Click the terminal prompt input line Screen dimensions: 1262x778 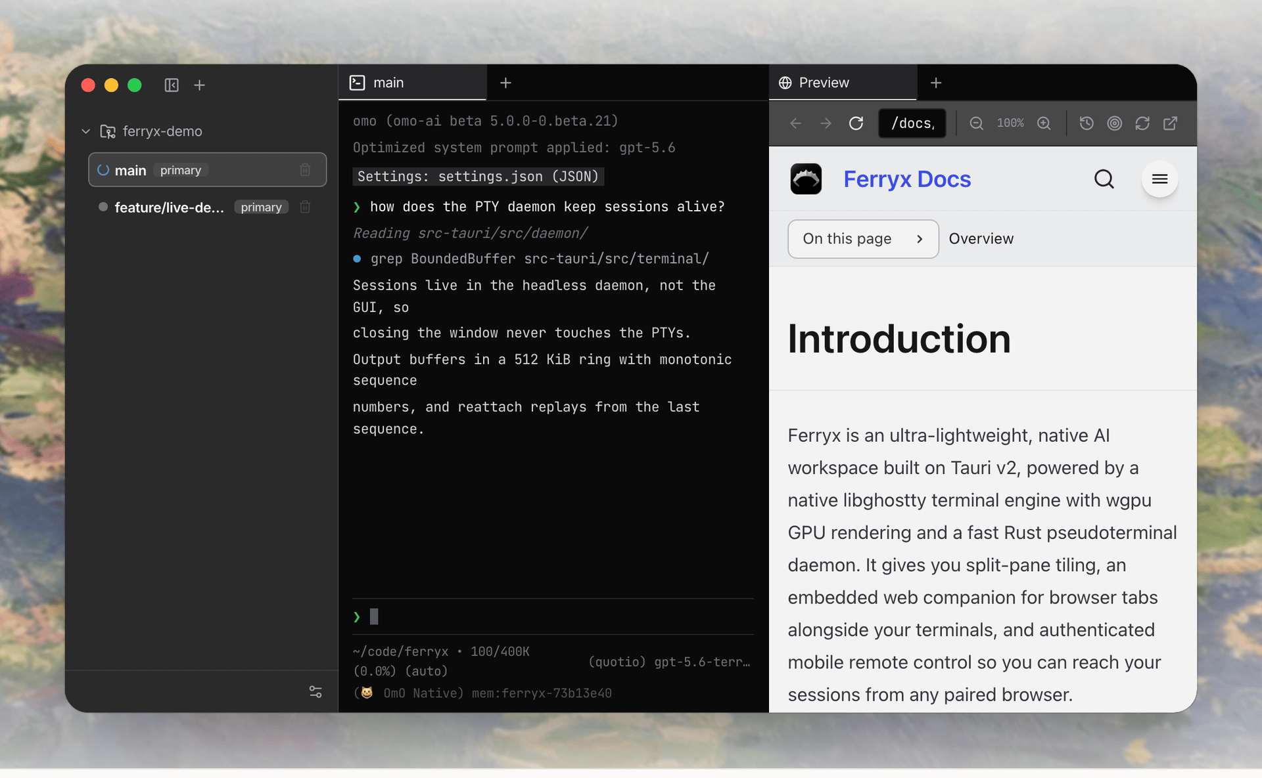click(x=553, y=616)
